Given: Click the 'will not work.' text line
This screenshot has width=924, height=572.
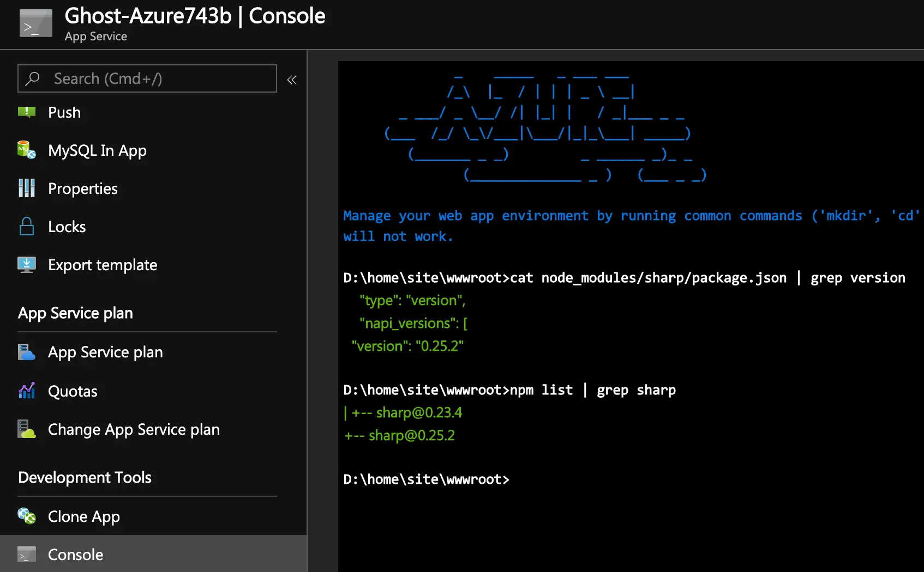Looking at the screenshot, I should [398, 236].
